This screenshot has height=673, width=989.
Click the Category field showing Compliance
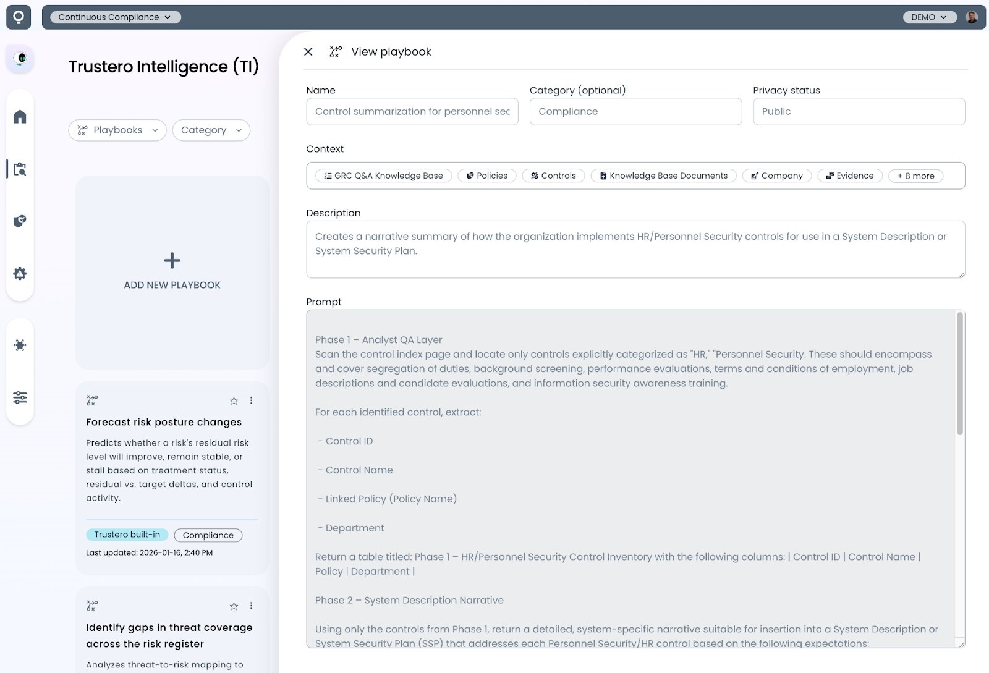635,111
